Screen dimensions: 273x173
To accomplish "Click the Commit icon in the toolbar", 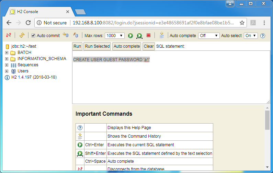I will (x=76, y=35).
